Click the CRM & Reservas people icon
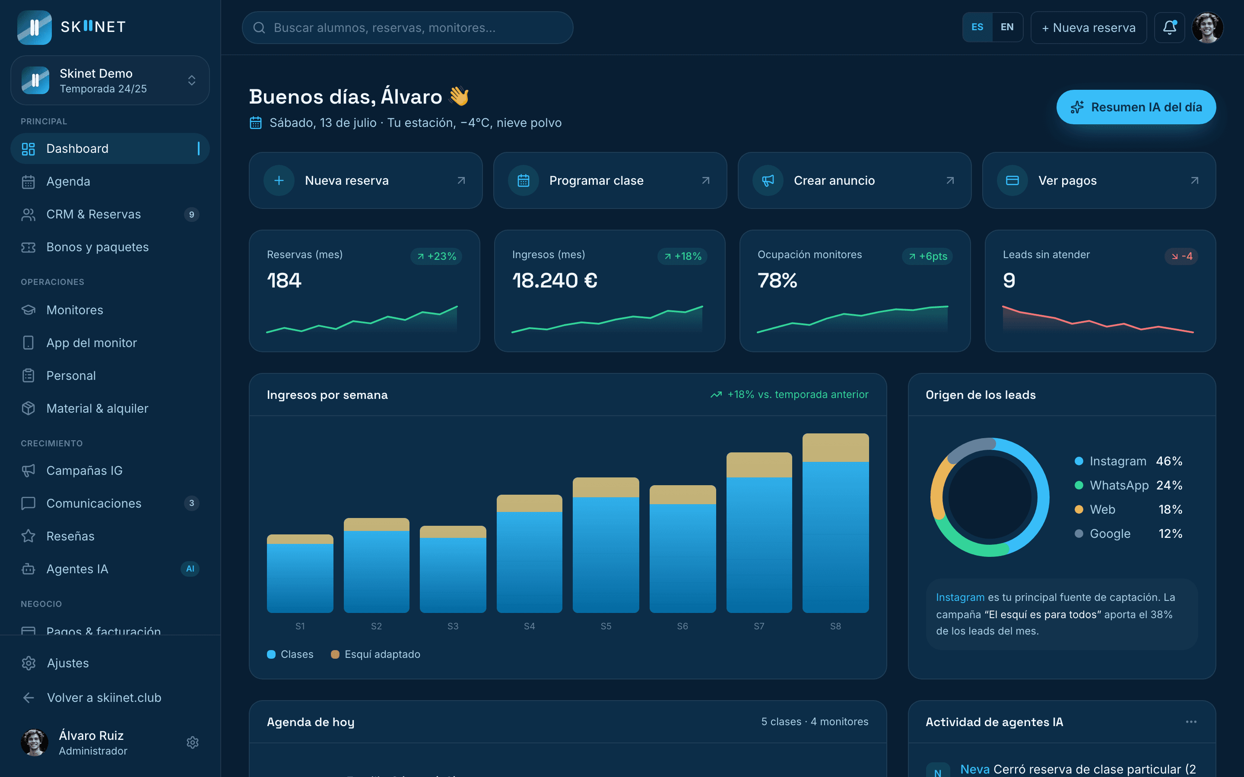The width and height of the screenshot is (1244, 777). click(x=28, y=215)
